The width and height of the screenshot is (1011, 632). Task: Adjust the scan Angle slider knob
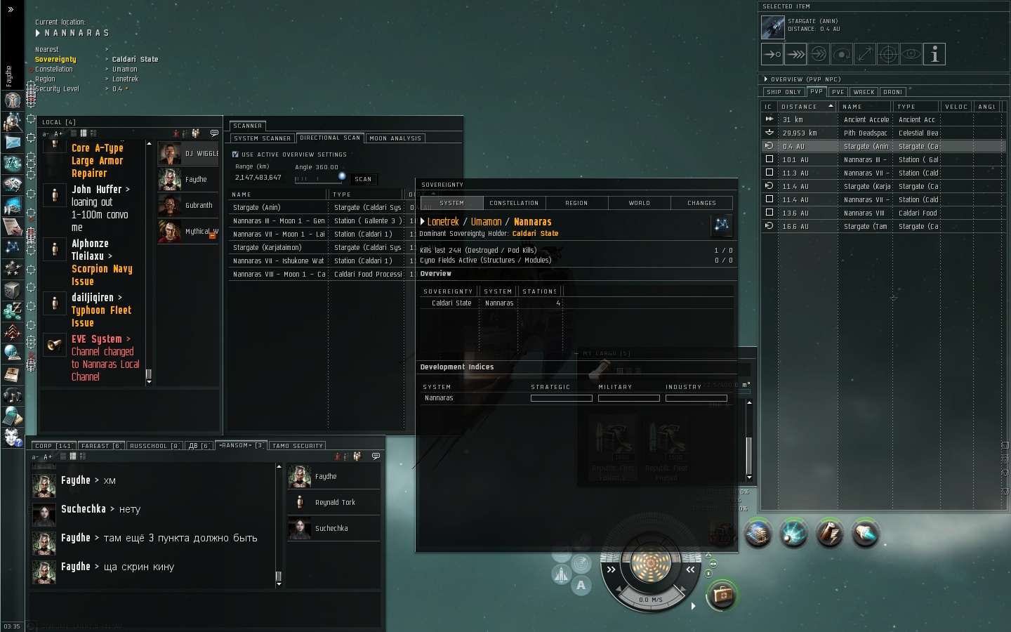tap(342, 176)
